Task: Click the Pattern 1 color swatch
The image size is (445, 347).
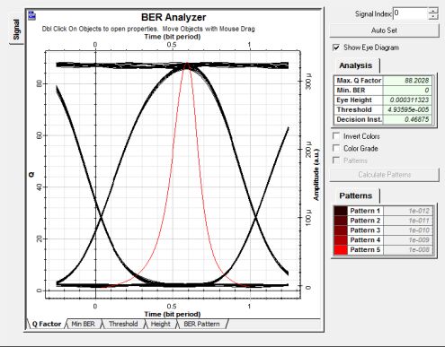Action: 341,211
